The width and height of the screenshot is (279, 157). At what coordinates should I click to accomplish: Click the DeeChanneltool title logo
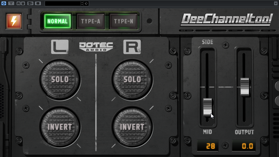coord(227,20)
